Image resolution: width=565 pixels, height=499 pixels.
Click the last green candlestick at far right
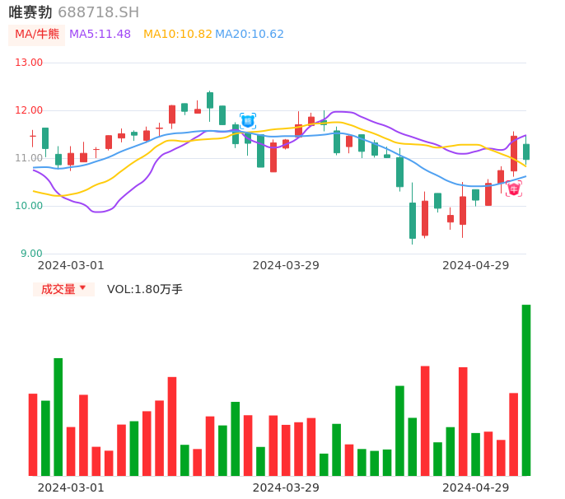(x=526, y=152)
